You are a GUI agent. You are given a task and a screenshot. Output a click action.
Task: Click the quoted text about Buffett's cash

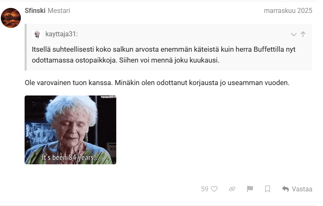[163, 55]
